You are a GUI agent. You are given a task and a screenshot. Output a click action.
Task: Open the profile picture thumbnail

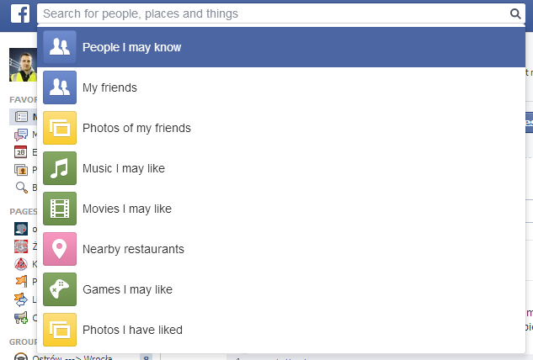point(23,65)
